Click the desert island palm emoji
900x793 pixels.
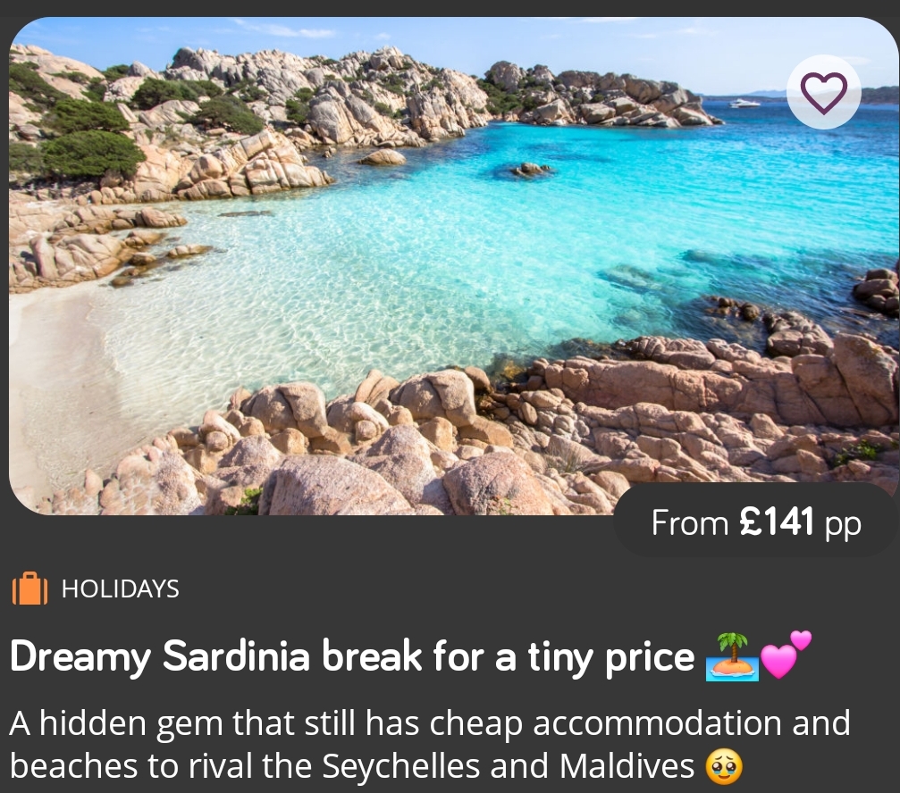click(x=732, y=656)
